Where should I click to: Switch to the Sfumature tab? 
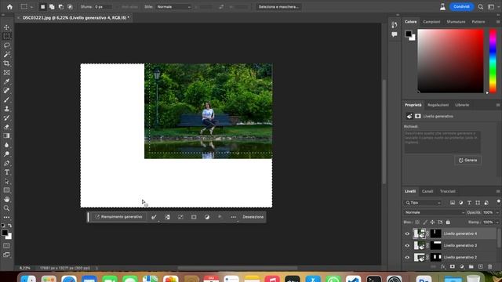[456, 22]
